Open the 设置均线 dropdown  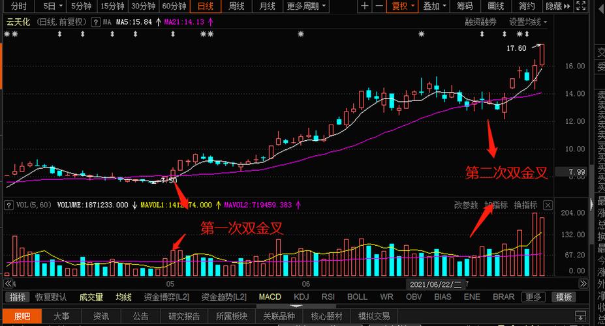pyautogui.click(x=528, y=22)
